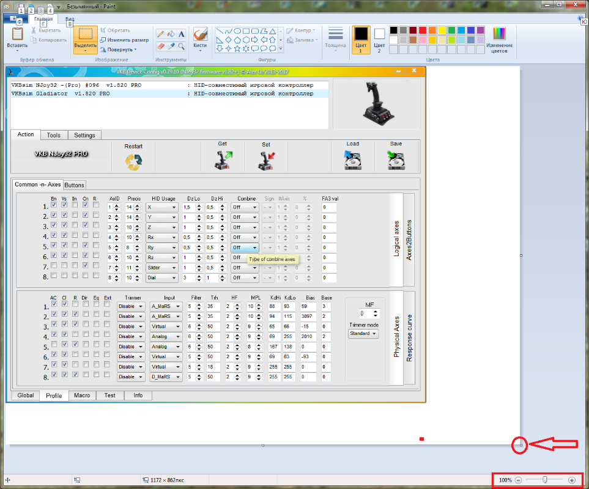Toggle R checkbox for logical axis 2
Image resolution: width=589 pixels, height=489 pixels.
pos(96,215)
